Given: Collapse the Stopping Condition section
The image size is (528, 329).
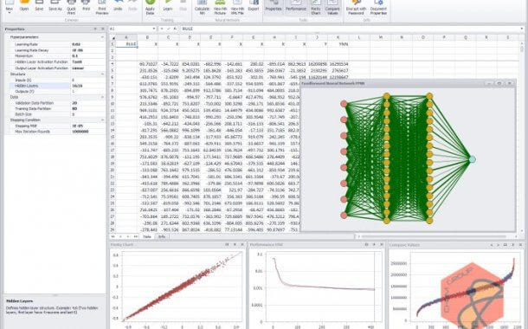Looking at the screenshot, I should [x=102, y=119].
